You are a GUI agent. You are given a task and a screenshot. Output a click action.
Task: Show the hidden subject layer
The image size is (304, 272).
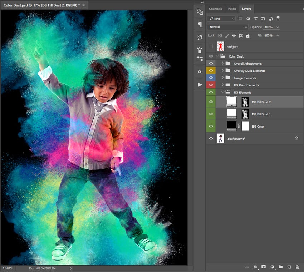(x=211, y=46)
